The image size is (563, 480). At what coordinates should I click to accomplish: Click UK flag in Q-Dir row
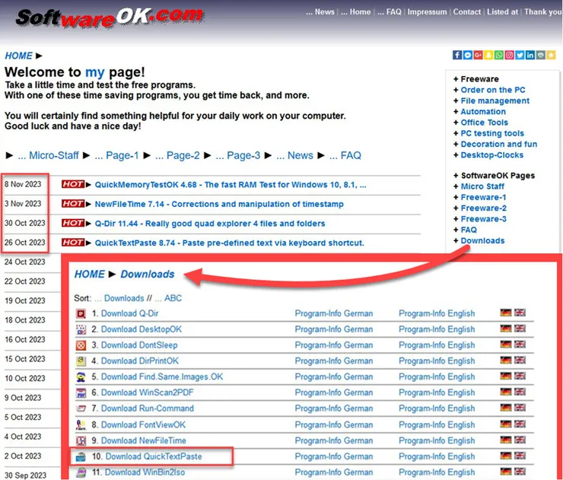pyautogui.click(x=520, y=313)
